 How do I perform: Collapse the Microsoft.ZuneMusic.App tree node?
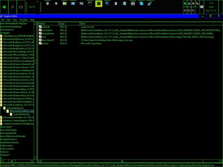click(4, 111)
